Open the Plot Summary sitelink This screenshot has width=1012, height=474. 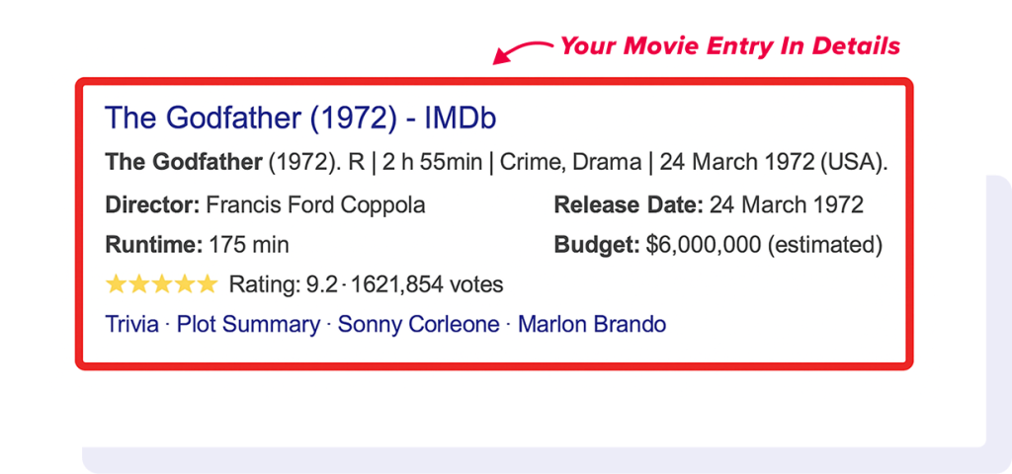pos(248,324)
